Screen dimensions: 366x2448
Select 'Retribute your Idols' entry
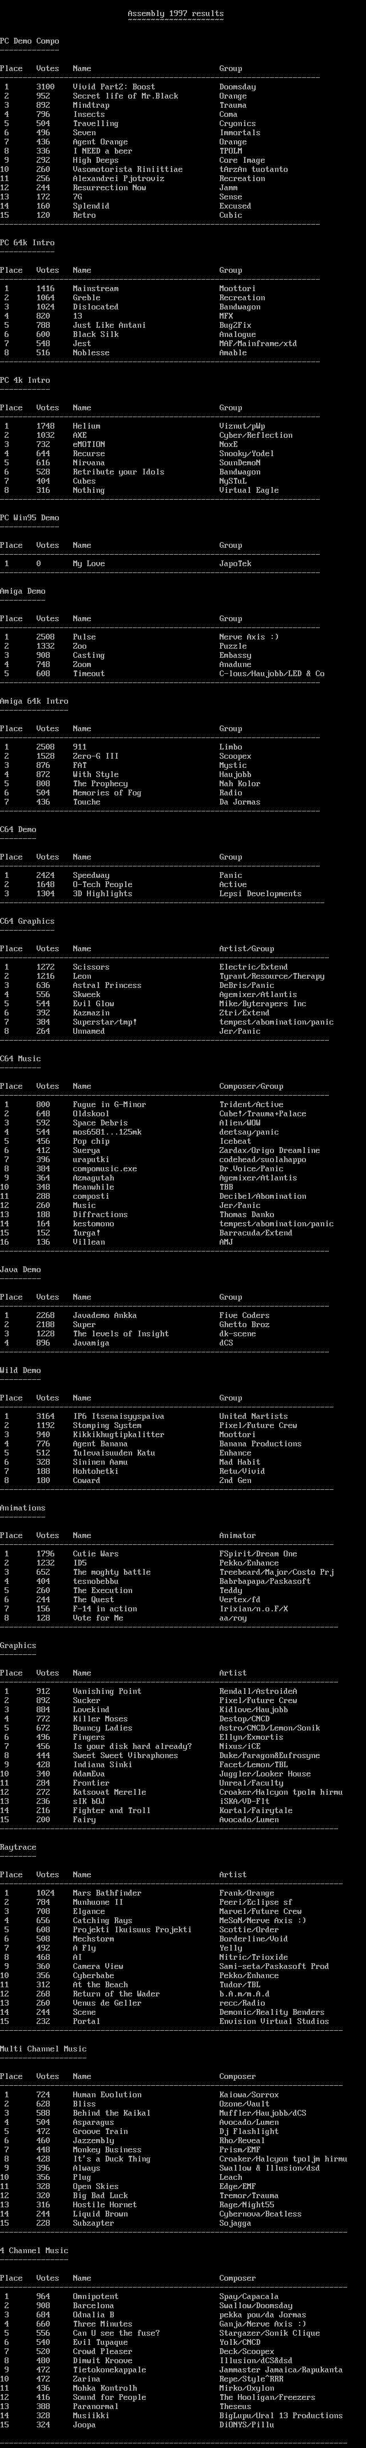(x=118, y=472)
